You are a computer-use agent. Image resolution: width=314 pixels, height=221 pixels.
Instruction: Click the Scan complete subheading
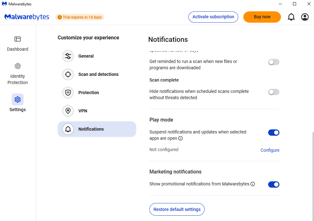164,80
